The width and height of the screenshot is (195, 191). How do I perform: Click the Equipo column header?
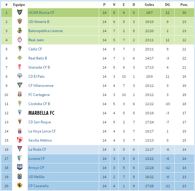click(19, 5)
